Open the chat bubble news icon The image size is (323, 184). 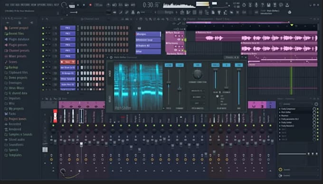[x=281, y=5]
